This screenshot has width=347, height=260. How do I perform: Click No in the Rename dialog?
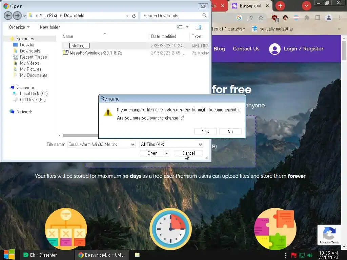pos(230,131)
